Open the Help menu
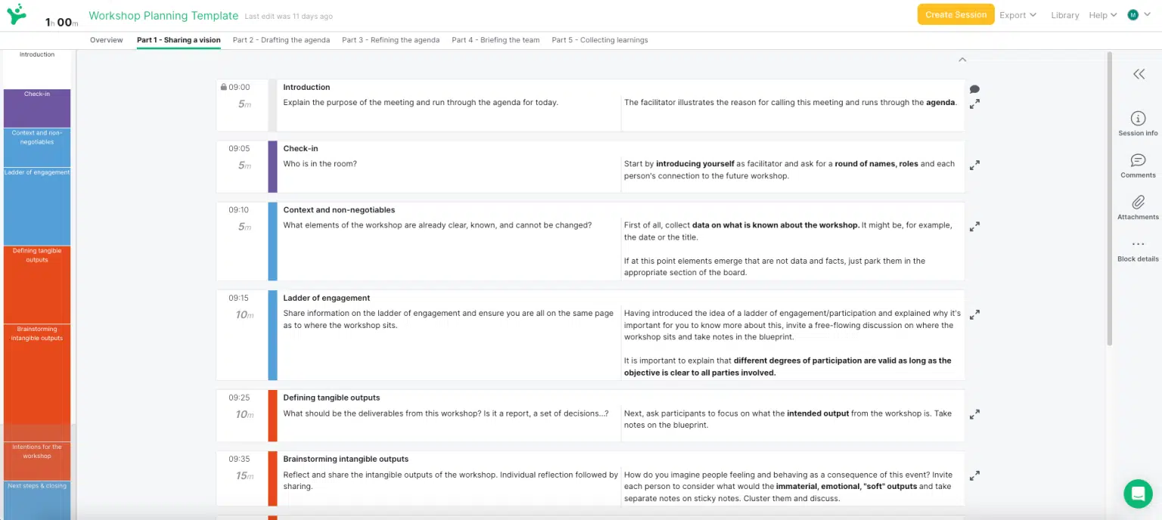The image size is (1162, 520). click(1101, 14)
